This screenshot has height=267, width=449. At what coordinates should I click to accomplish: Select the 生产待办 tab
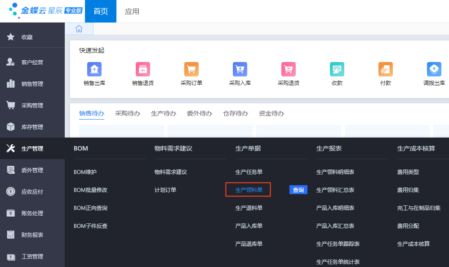164,113
